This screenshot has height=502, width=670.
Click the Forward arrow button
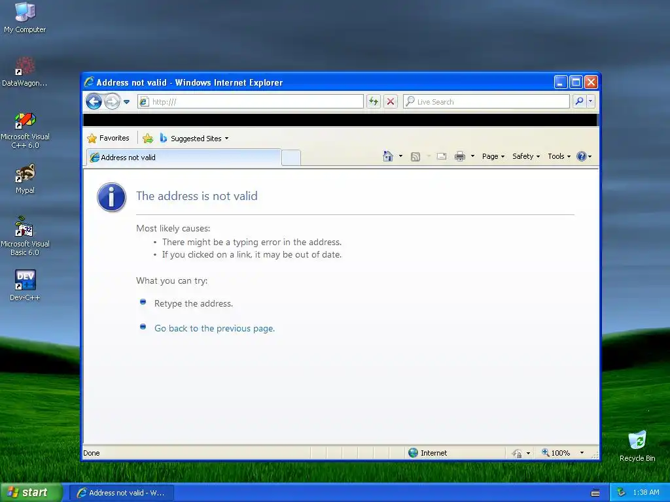coord(112,101)
